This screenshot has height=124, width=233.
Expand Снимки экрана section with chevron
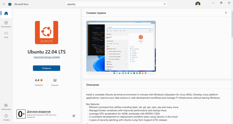226,13
